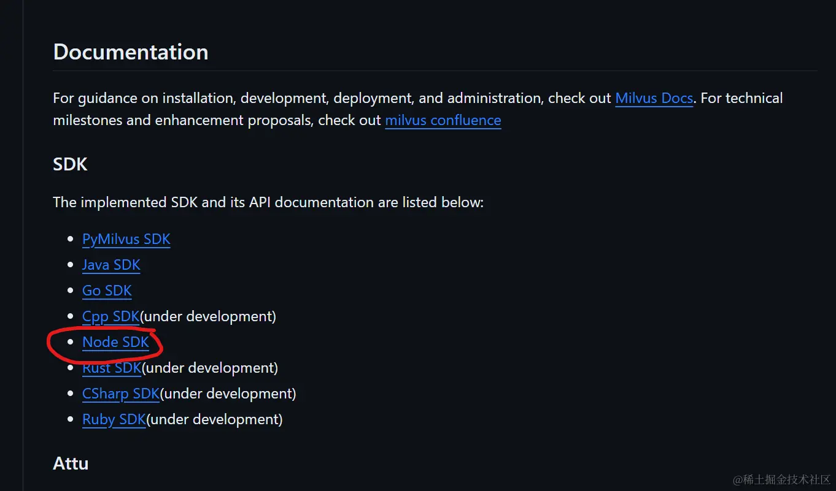The image size is (836, 491).
Task: Open the Milvus Docs link
Action: pyautogui.click(x=654, y=98)
